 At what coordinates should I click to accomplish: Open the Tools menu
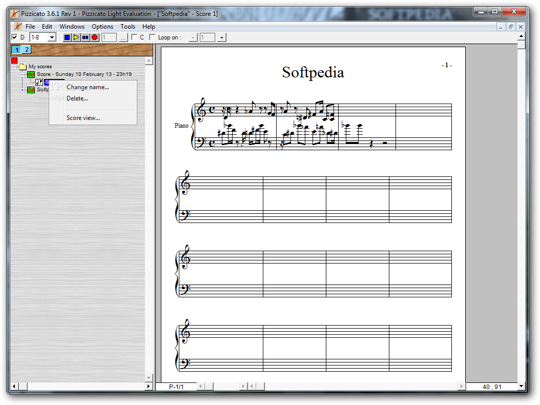click(x=128, y=27)
